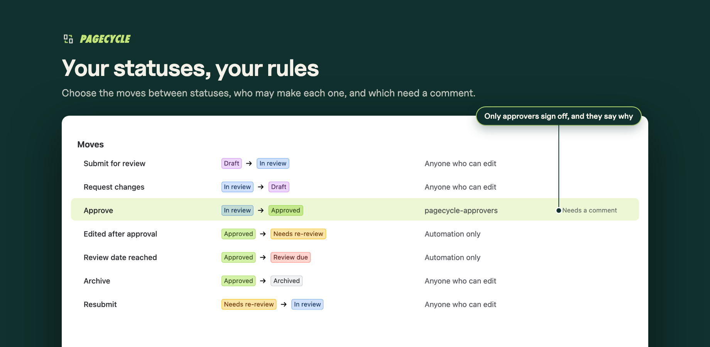Click arrow icon in Submit for review row

tap(249, 163)
